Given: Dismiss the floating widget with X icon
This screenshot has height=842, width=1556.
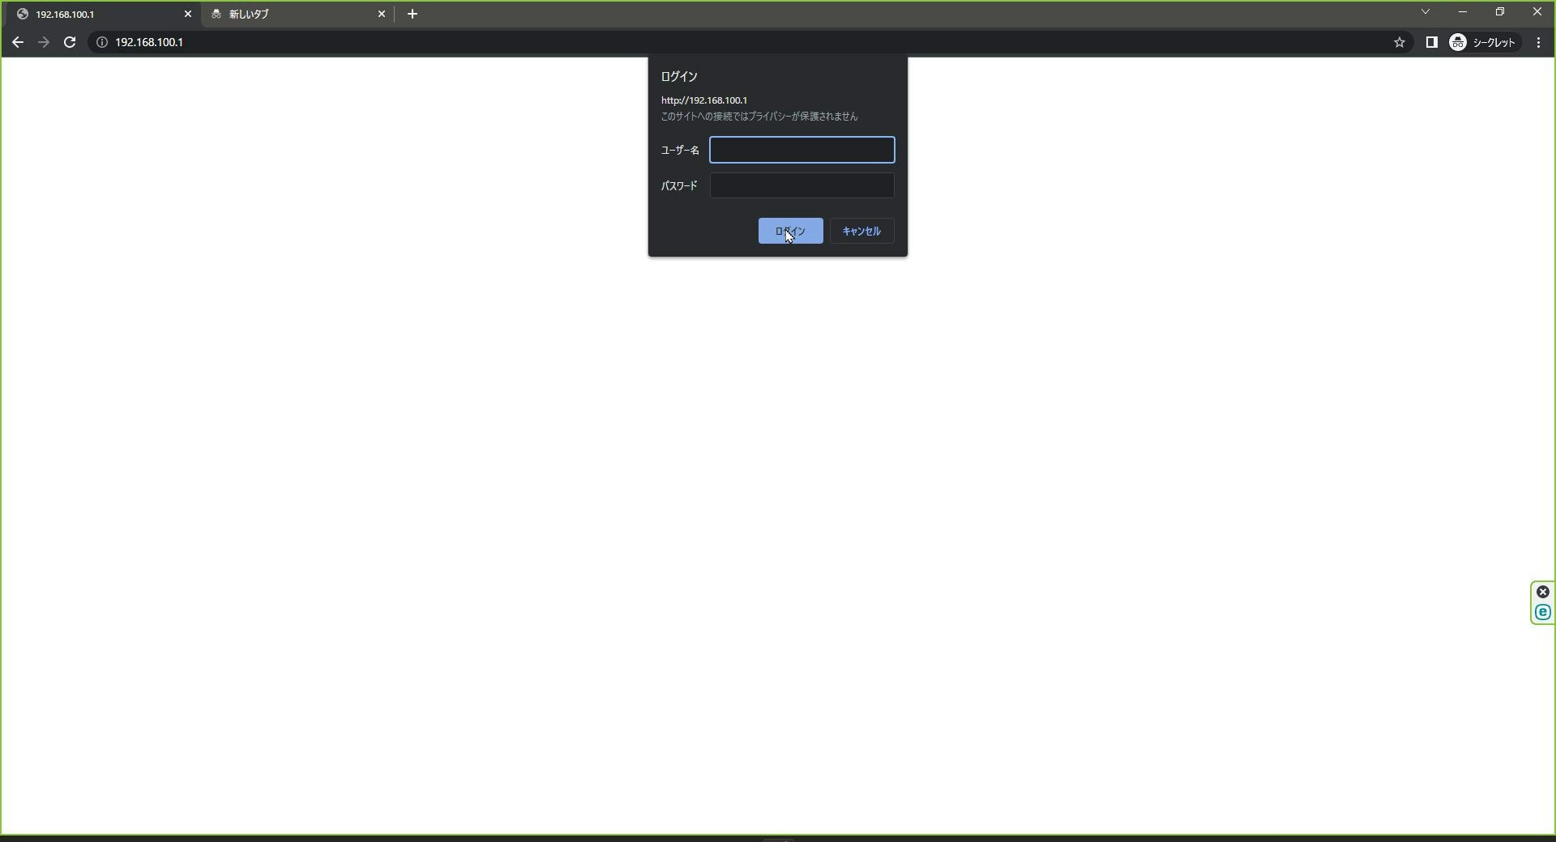Looking at the screenshot, I should pyautogui.click(x=1543, y=592).
